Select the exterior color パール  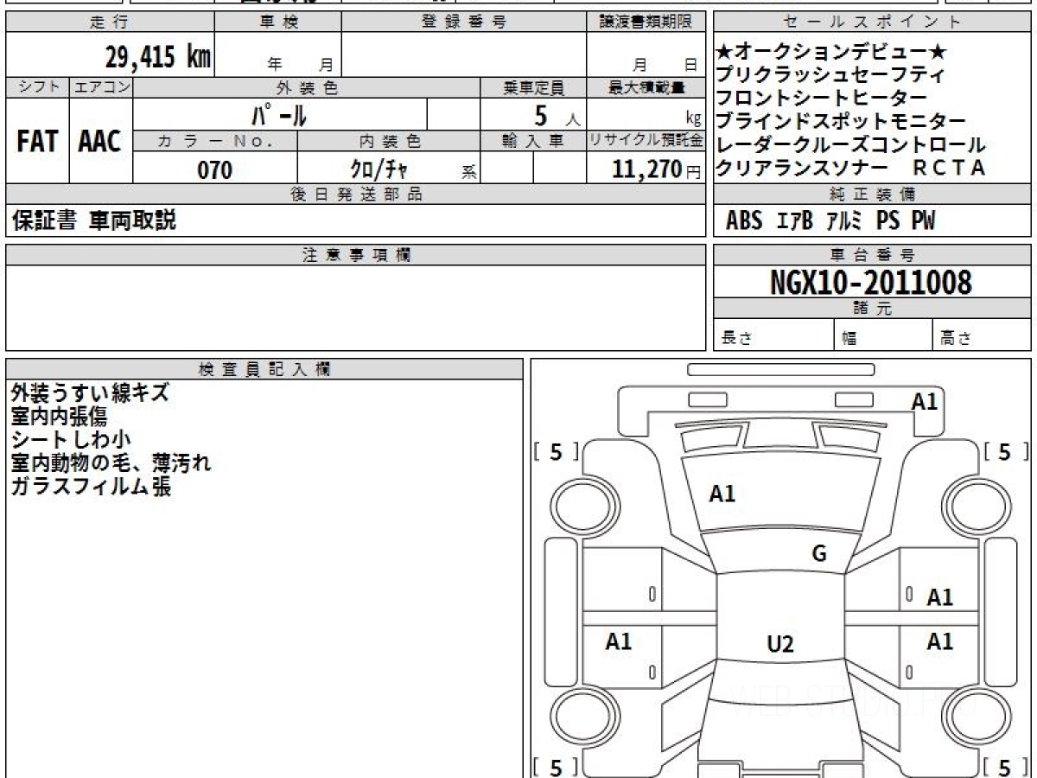point(279,114)
